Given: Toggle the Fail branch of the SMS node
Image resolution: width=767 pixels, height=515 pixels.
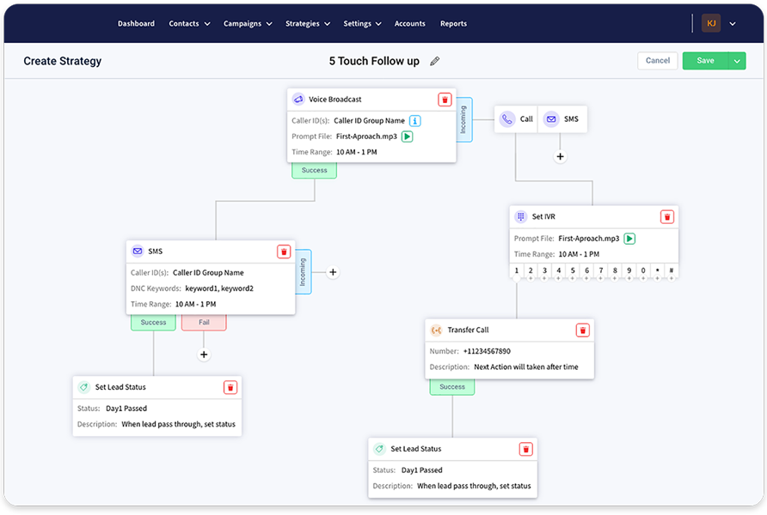Looking at the screenshot, I should pyautogui.click(x=204, y=322).
